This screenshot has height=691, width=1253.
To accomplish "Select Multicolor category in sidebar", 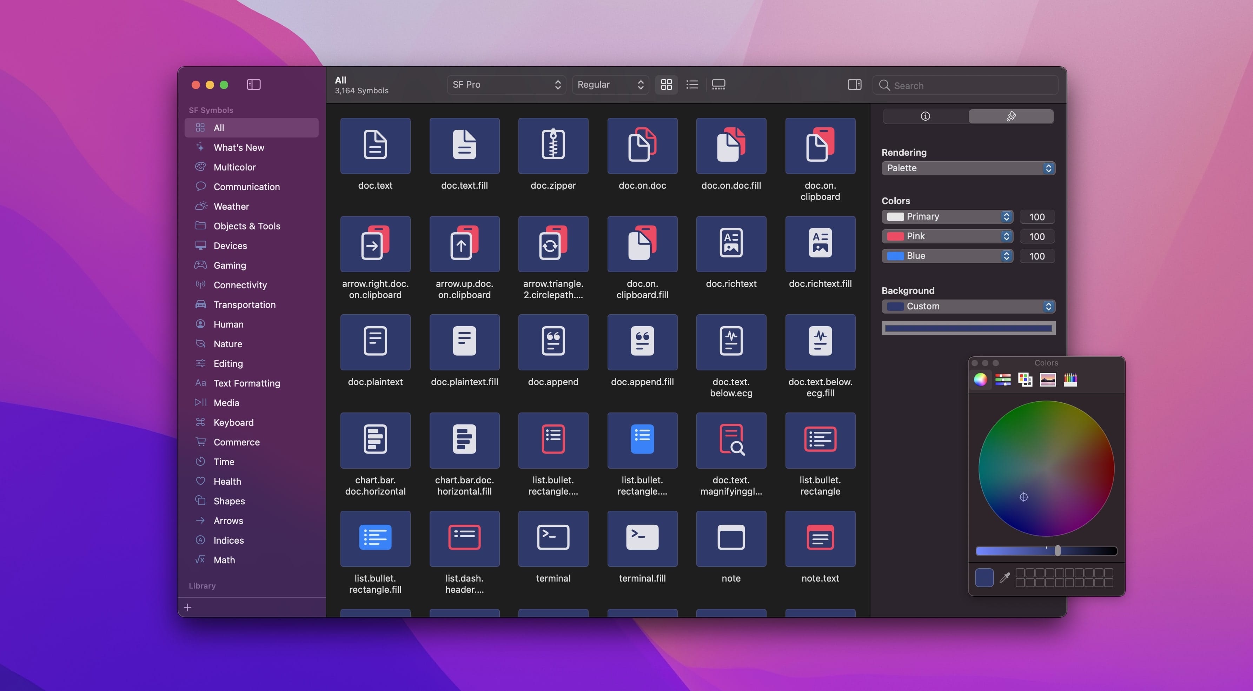I will (234, 167).
